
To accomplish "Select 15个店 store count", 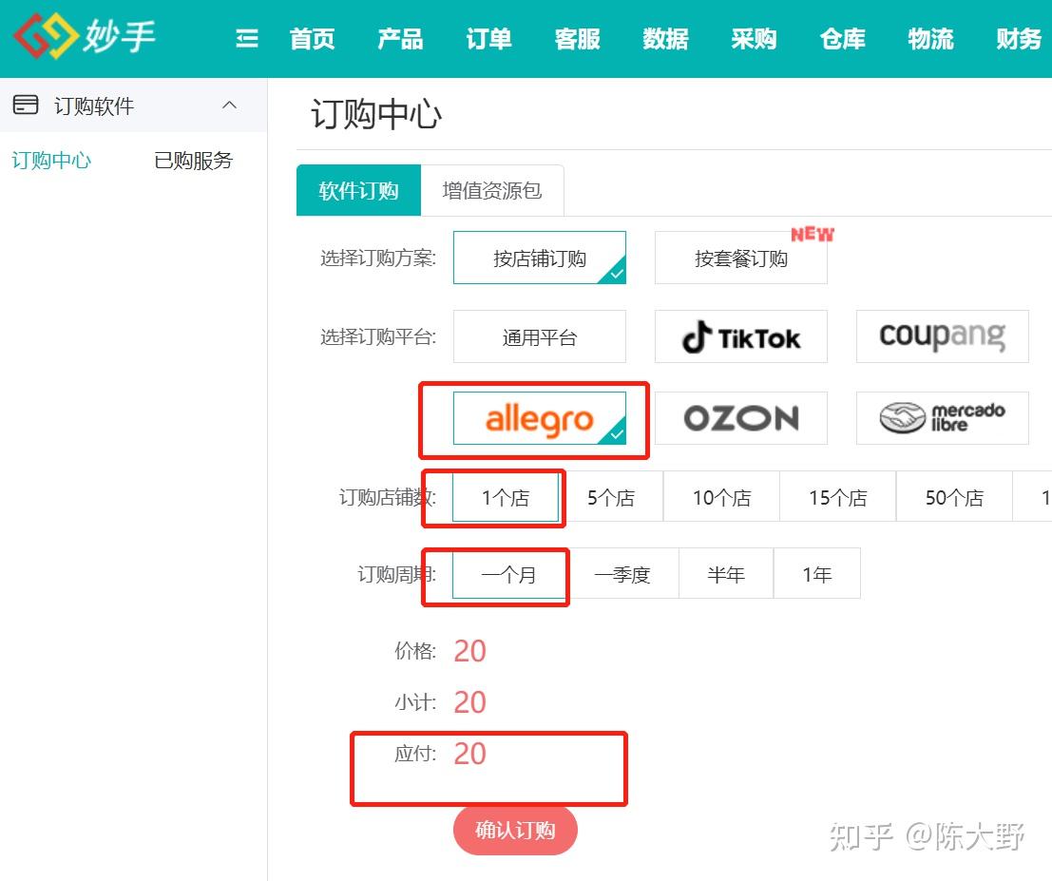I will (x=838, y=497).
